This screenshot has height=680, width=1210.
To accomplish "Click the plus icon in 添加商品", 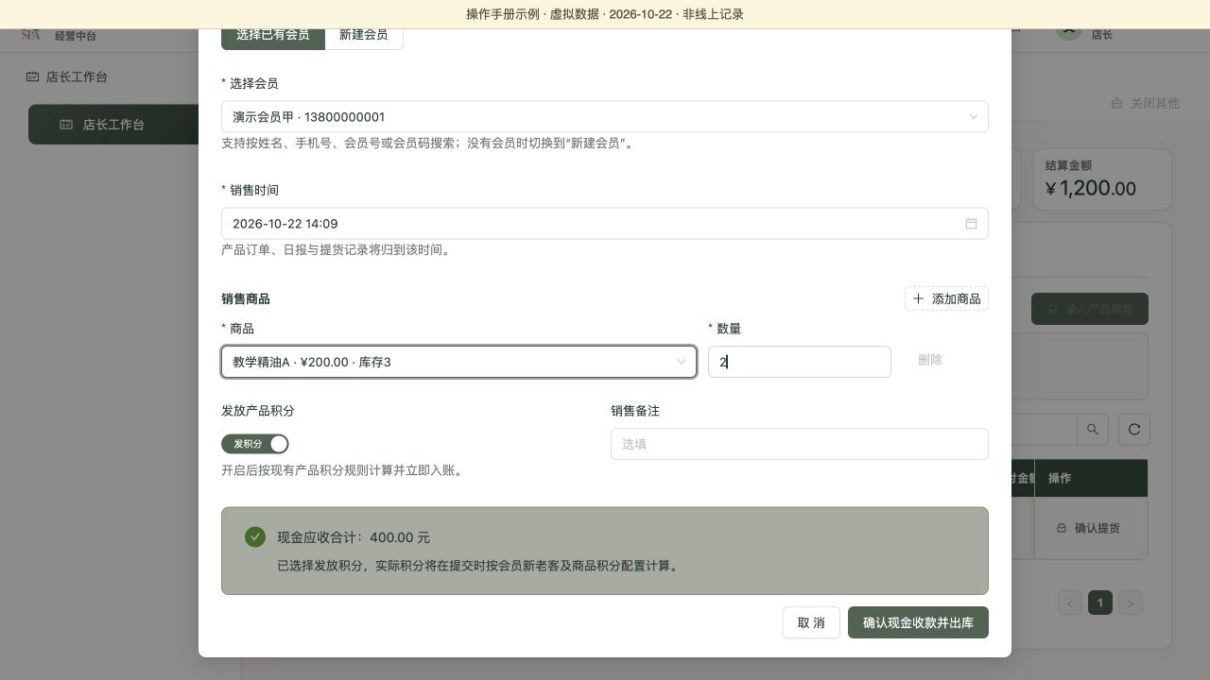I will [x=918, y=298].
